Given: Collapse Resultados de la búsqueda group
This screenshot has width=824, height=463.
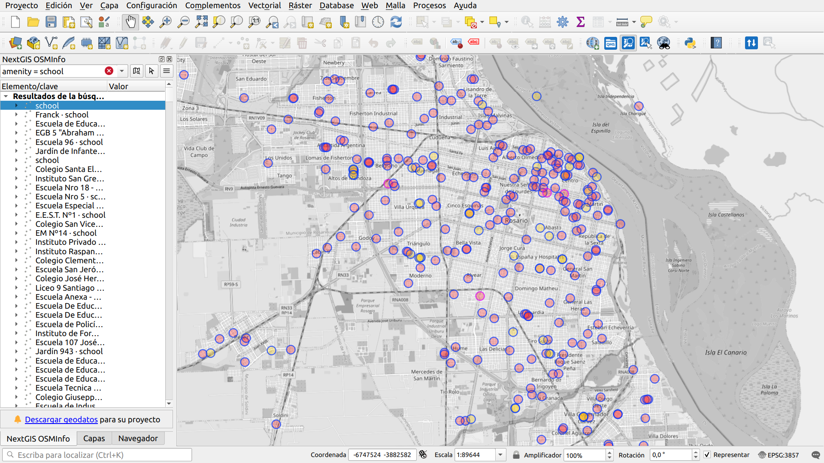Looking at the screenshot, I should point(6,96).
